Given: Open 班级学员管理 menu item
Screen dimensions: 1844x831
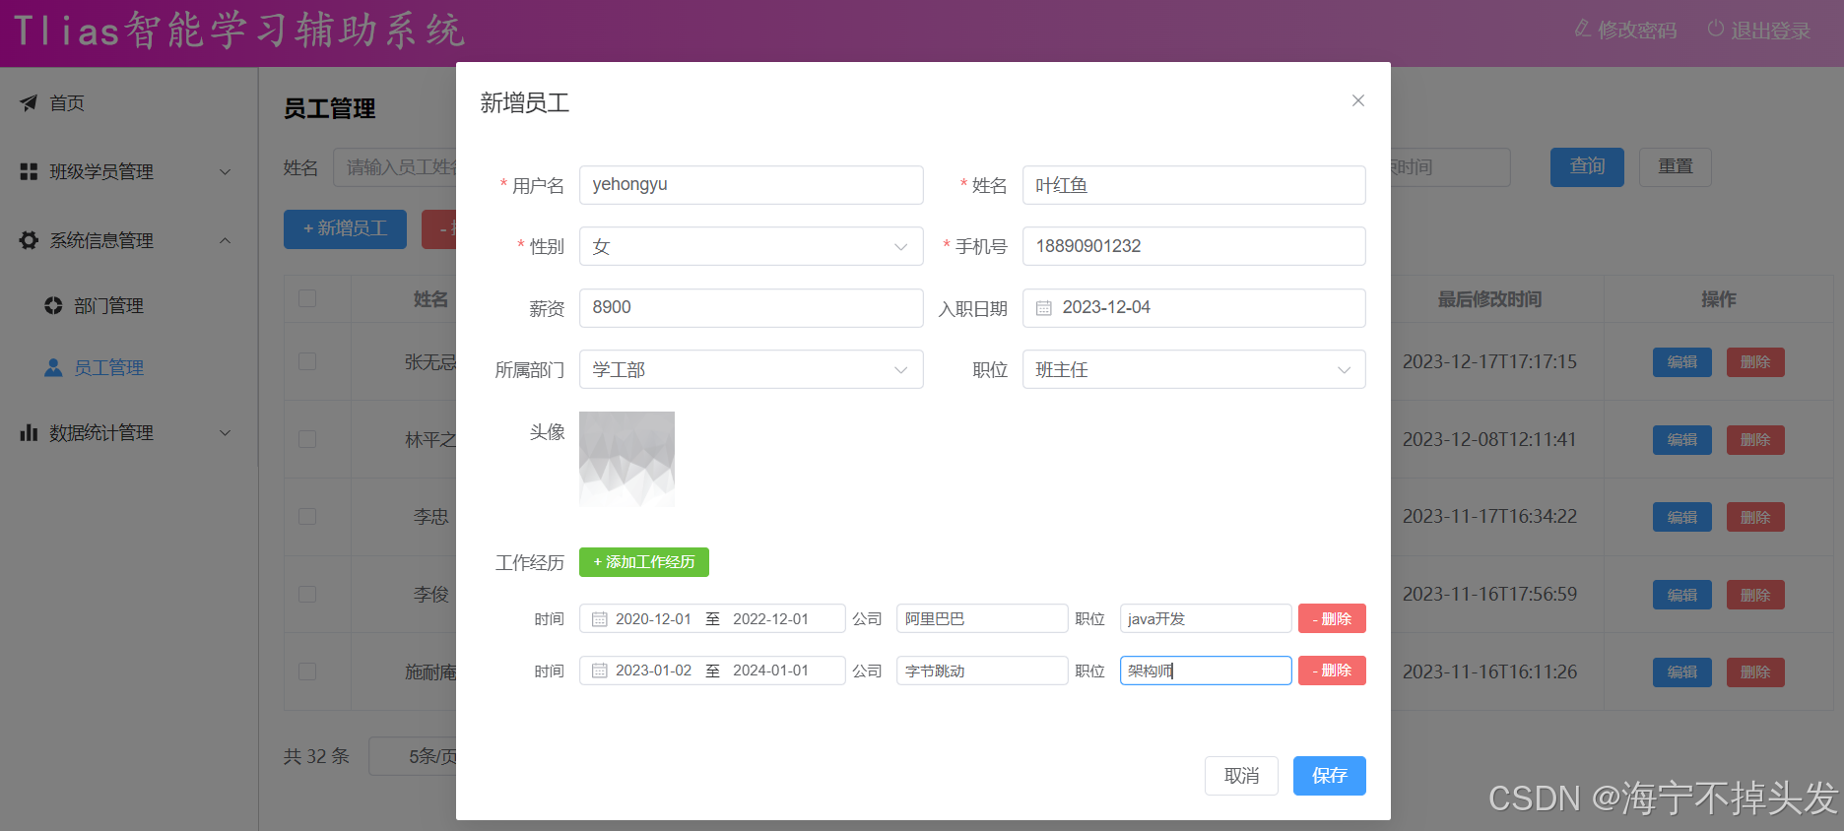Looking at the screenshot, I should pos(128,171).
